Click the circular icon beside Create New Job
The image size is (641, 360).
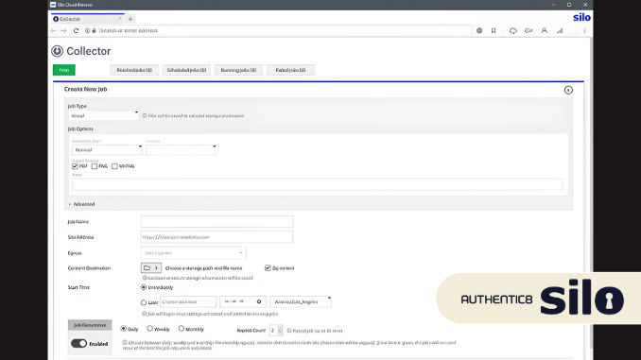[x=568, y=90]
